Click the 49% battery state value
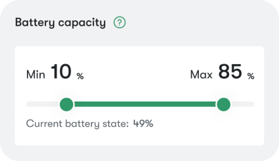The width and height of the screenshot is (279, 161). tap(143, 124)
